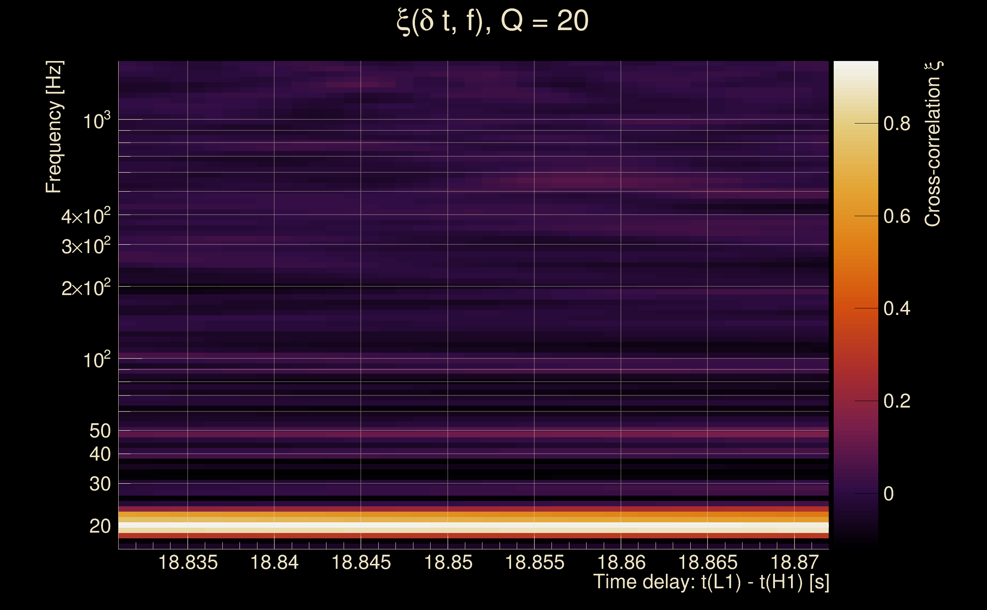Click the 4×10² frequency tick label
This screenshot has height=610, width=987.
point(86,216)
